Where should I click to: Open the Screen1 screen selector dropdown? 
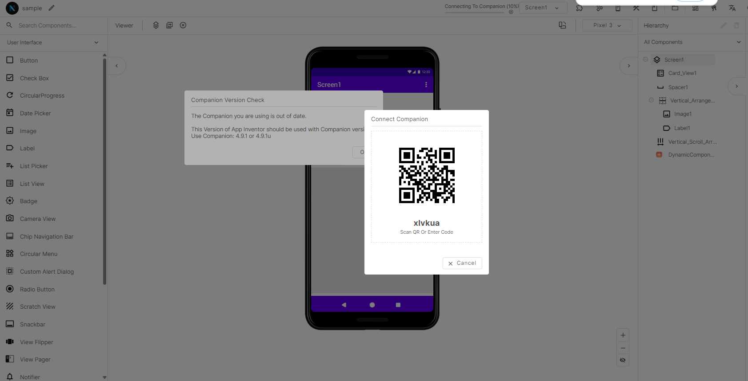[543, 8]
